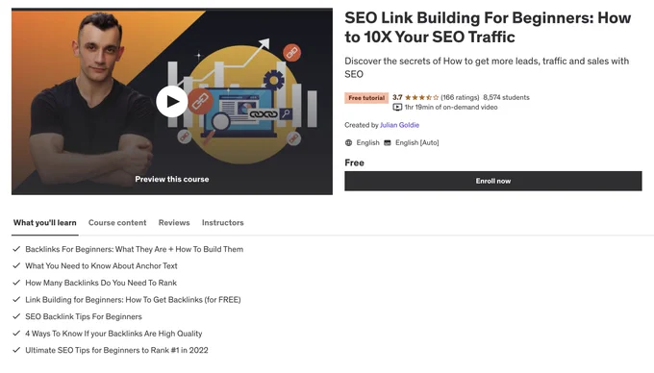Click the checkmark beside Ultimate SEO Tips

pos(16,351)
